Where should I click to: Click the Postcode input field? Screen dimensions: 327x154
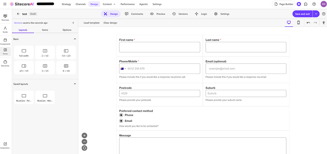pyautogui.click(x=159, y=93)
